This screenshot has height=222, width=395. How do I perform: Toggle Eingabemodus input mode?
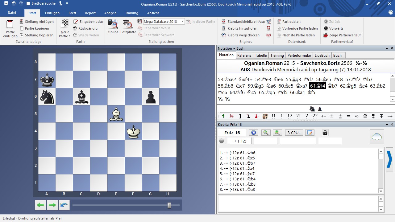[88, 22]
